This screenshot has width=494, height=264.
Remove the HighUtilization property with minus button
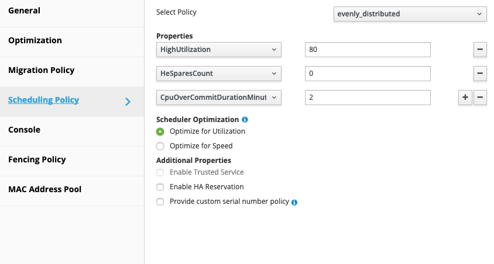click(479, 50)
